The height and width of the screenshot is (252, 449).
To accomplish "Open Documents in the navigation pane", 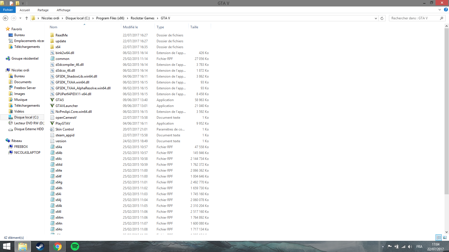I will click(x=23, y=82).
